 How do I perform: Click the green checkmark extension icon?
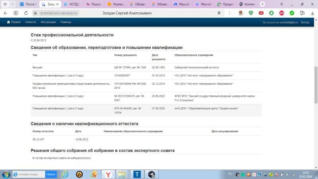(x=292, y=13)
